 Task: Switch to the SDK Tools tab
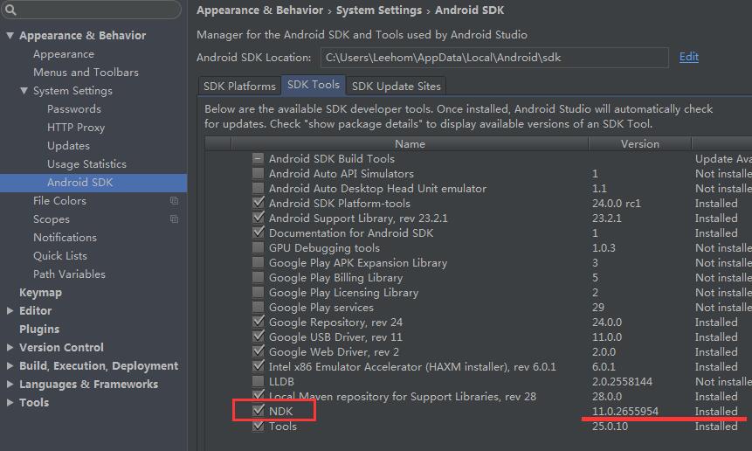[x=314, y=85]
